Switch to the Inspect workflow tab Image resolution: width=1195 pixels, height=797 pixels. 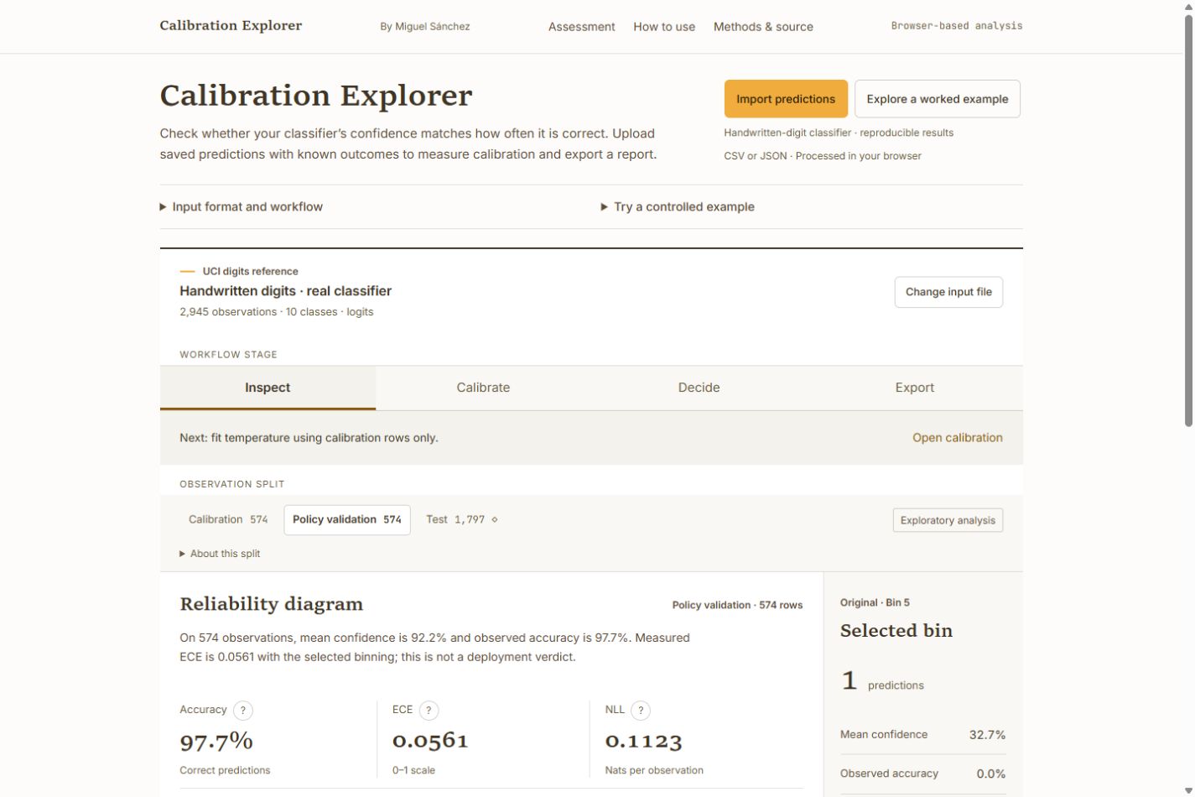pos(268,388)
